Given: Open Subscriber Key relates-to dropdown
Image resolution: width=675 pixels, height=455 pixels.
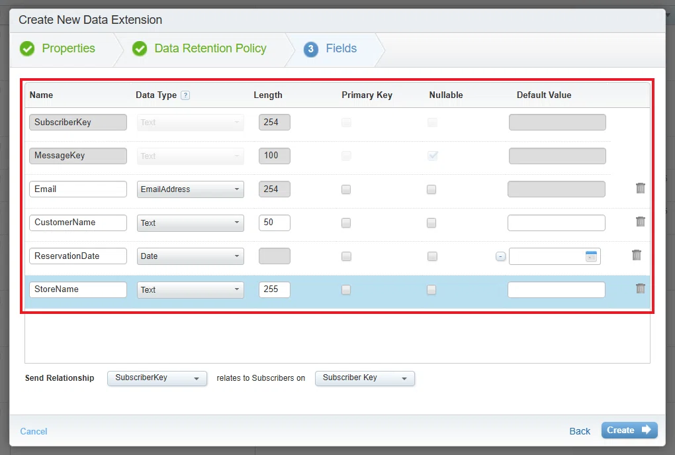Looking at the screenshot, I should tap(365, 378).
